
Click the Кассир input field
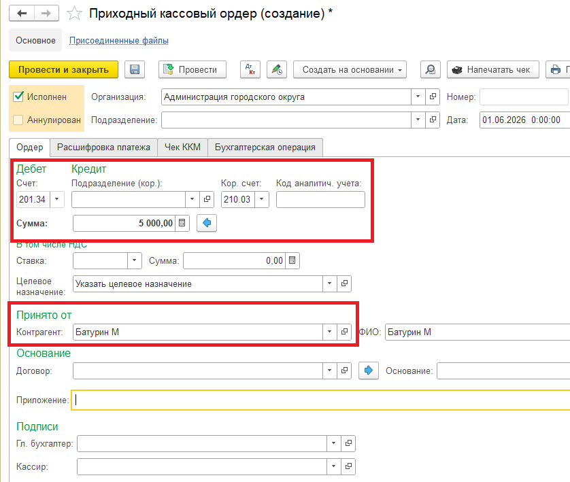point(202,466)
